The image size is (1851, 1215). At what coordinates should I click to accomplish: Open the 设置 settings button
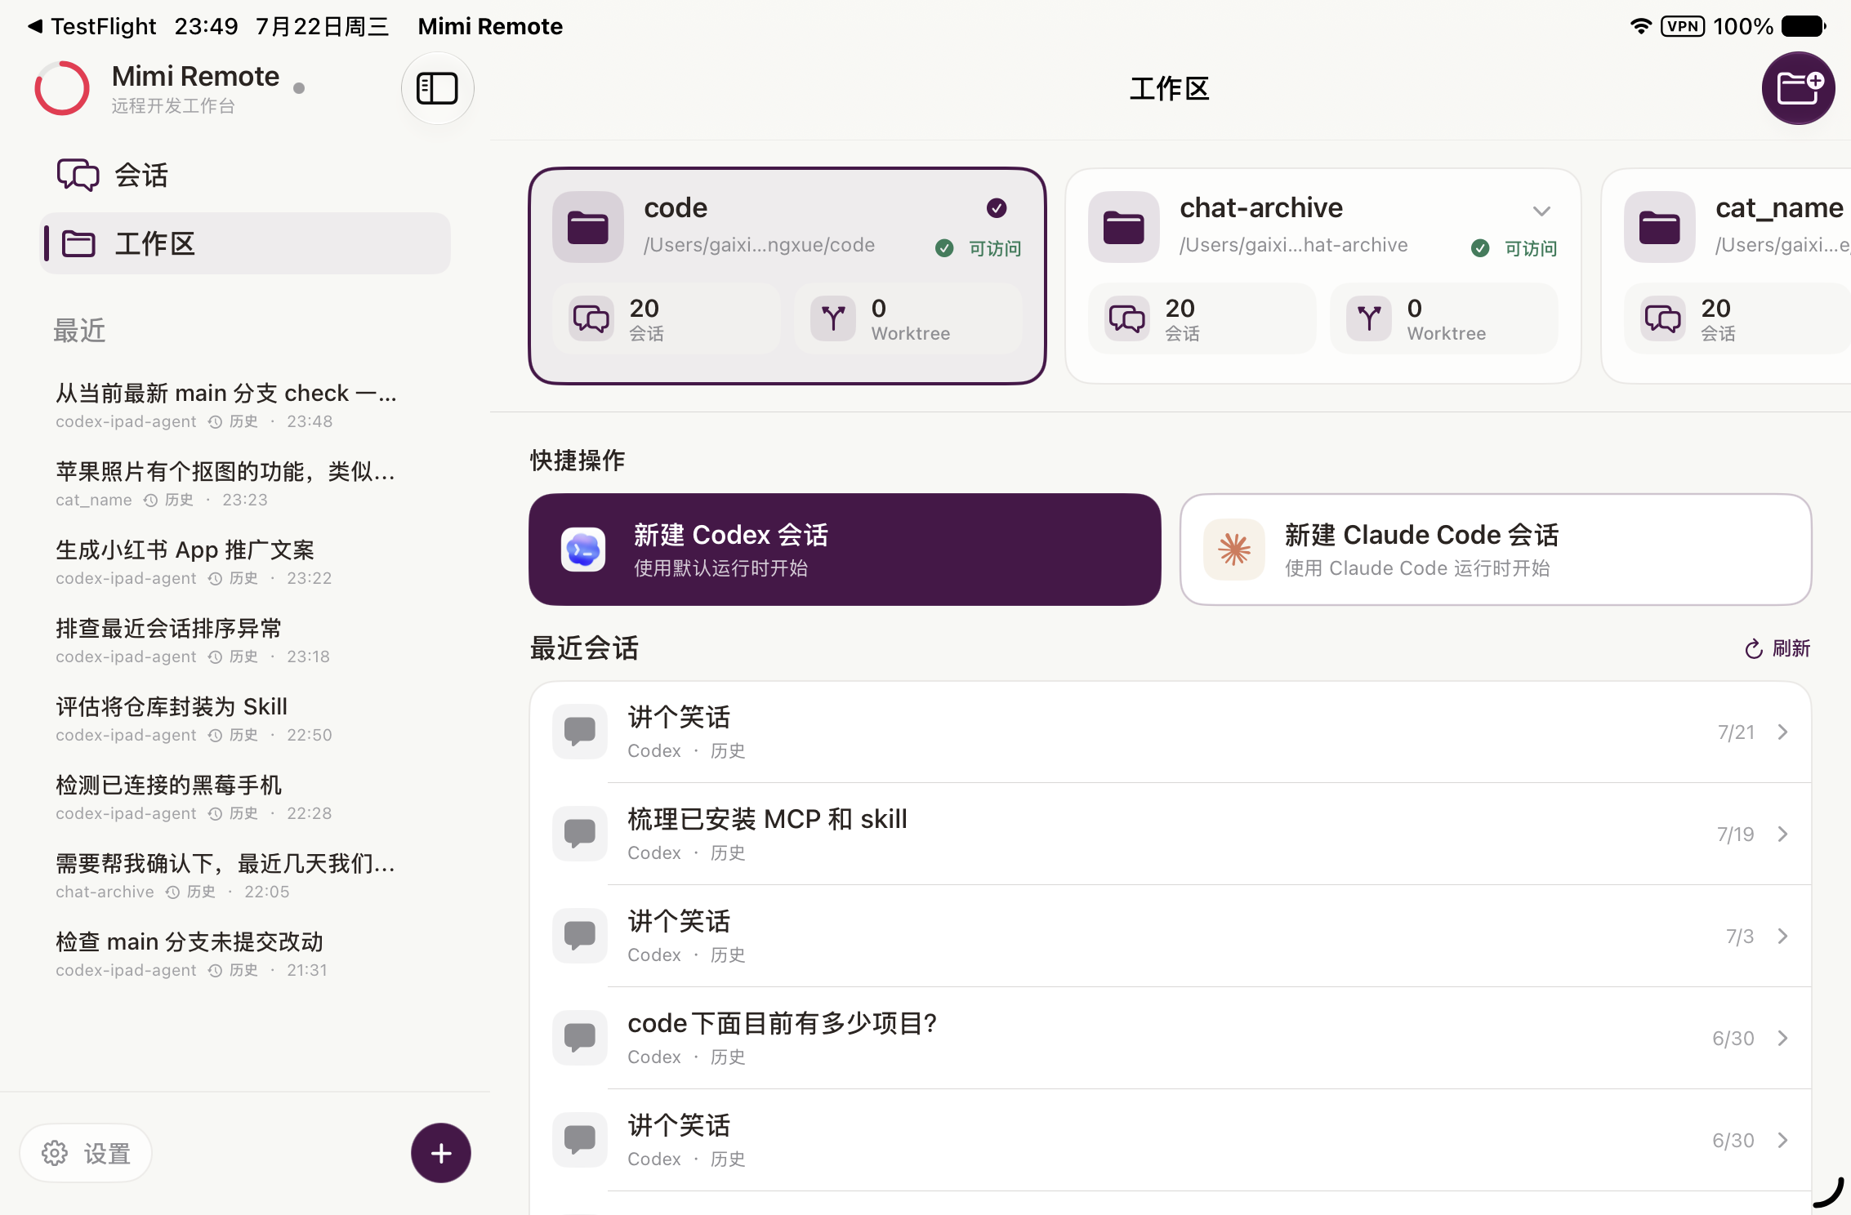click(86, 1153)
